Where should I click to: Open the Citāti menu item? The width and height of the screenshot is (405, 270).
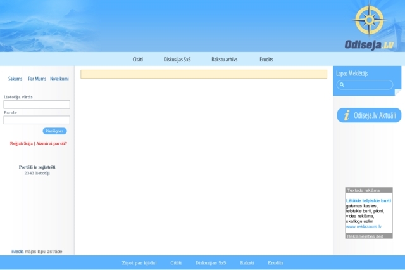(x=138, y=60)
